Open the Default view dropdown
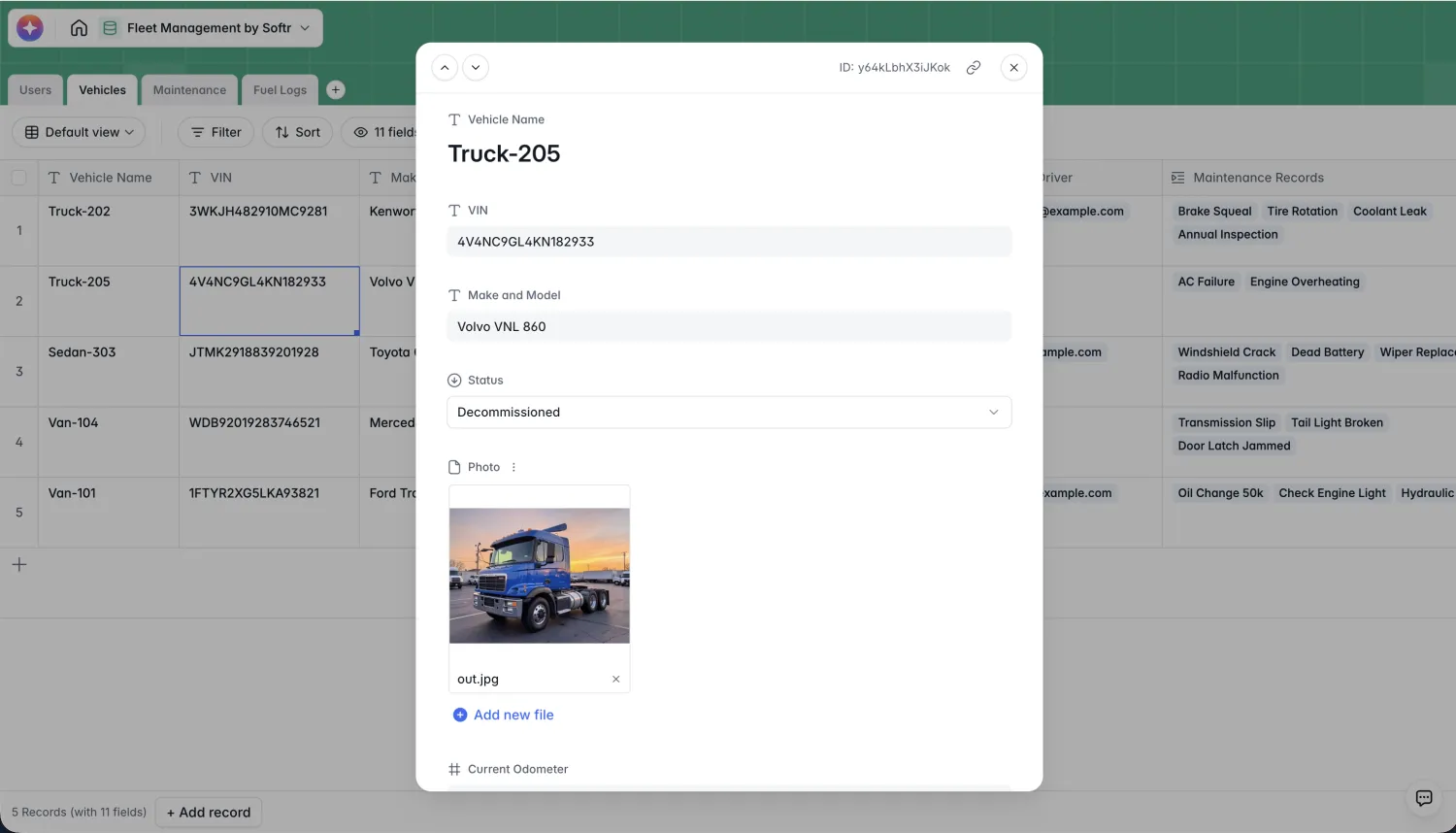The width and height of the screenshot is (1456, 833). [80, 132]
